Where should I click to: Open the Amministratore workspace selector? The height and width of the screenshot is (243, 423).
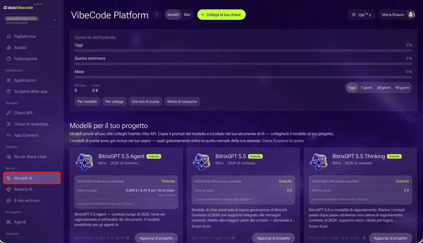(31, 20)
